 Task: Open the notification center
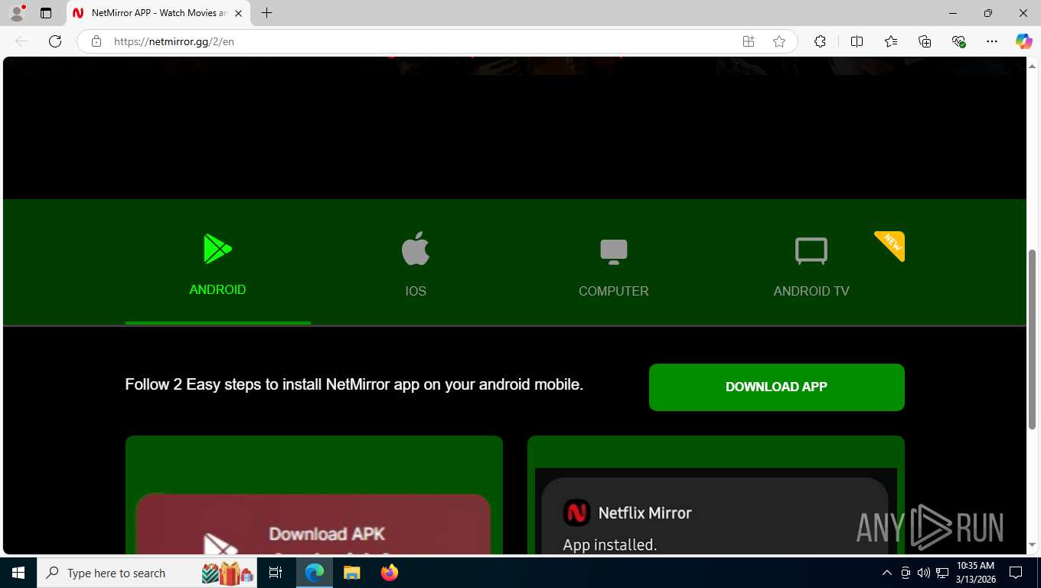[1016, 573]
